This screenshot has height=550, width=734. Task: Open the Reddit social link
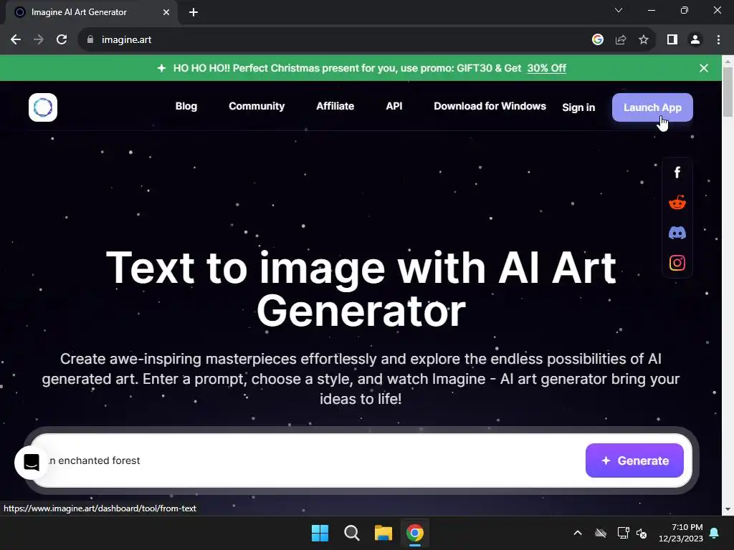(677, 203)
